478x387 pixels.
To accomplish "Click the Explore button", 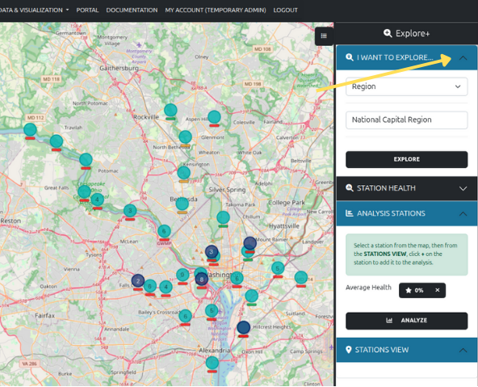I will (x=407, y=159).
